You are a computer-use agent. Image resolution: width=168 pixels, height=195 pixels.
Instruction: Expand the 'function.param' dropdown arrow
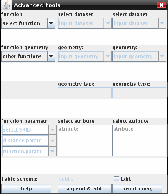[52, 152]
